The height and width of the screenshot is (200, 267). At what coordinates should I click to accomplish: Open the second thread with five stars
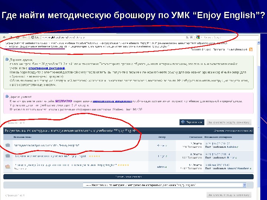50,156
